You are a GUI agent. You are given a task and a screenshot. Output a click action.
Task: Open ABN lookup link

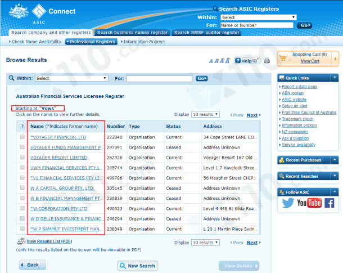click(292, 93)
